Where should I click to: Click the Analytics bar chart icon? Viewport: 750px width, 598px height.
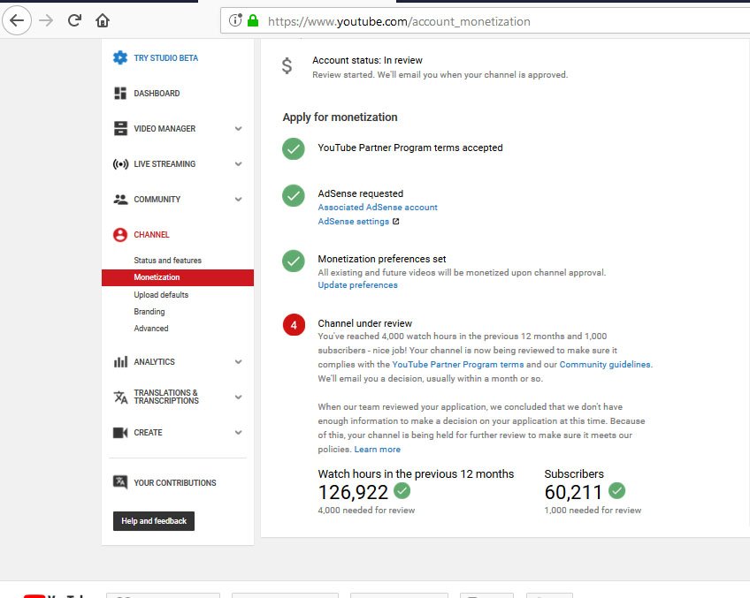pos(120,361)
